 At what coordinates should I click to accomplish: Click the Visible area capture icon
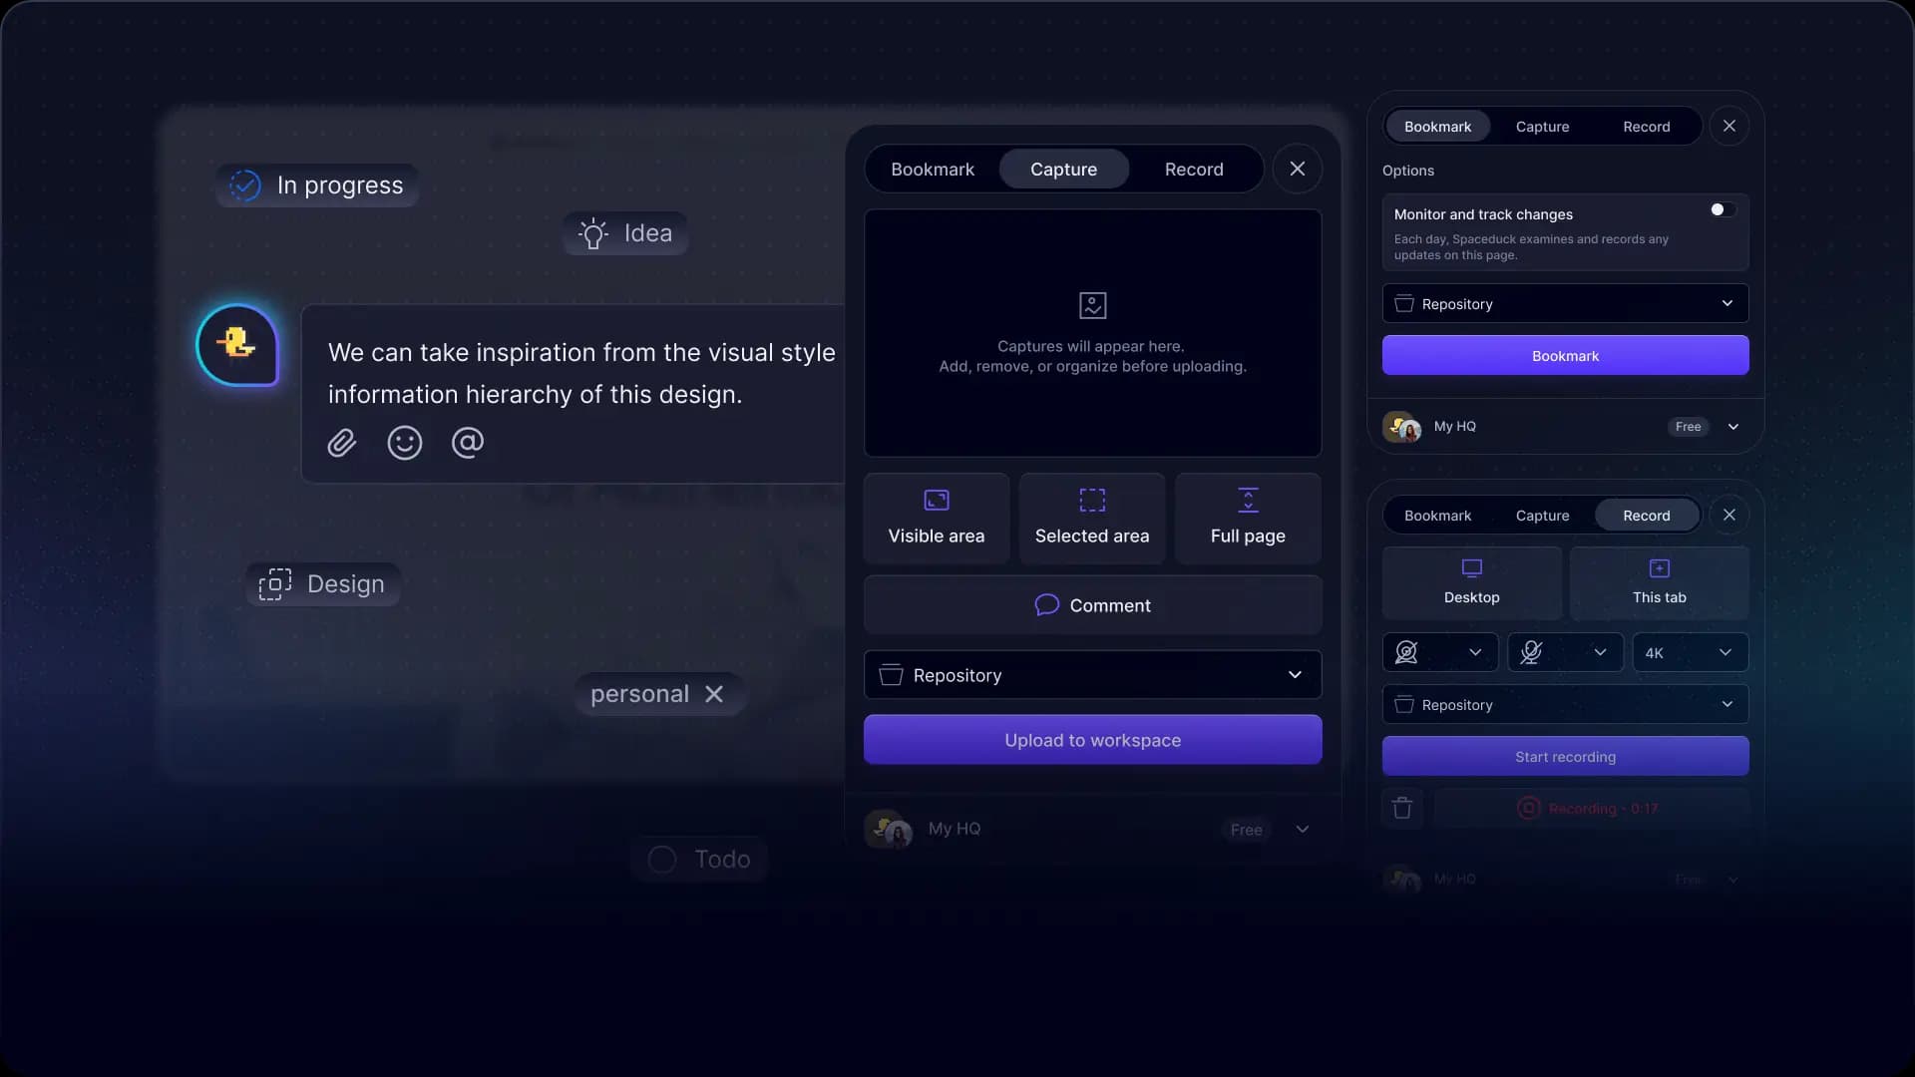(x=937, y=500)
